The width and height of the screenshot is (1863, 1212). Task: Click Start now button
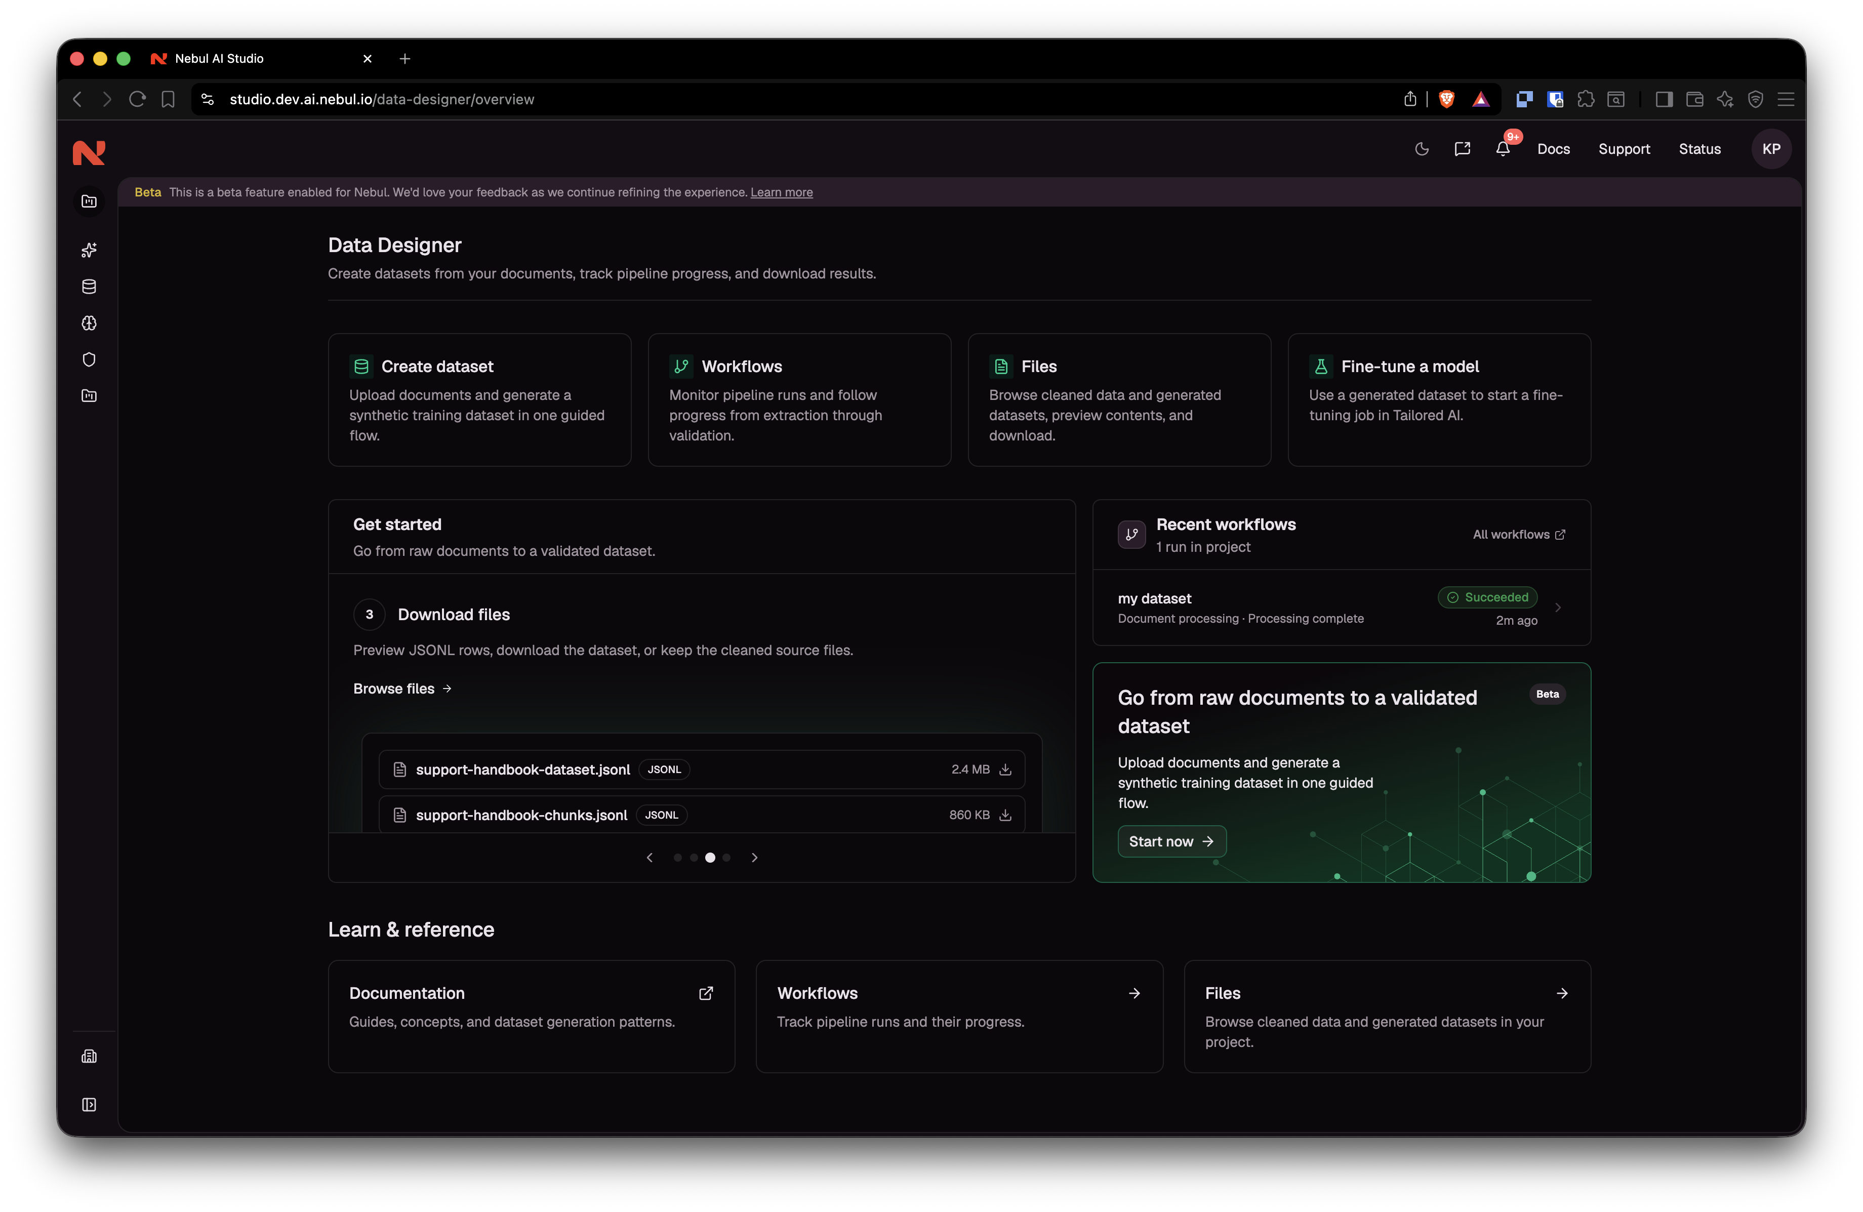pos(1171,841)
